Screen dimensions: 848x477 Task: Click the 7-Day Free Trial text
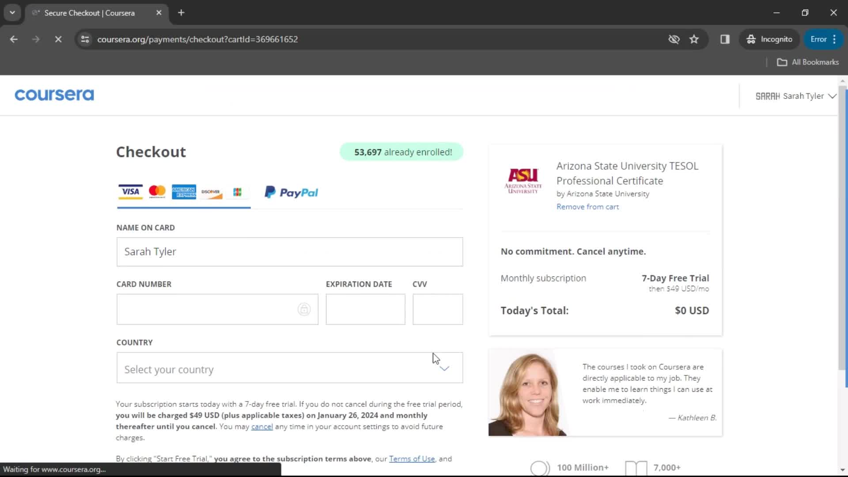[x=675, y=278]
